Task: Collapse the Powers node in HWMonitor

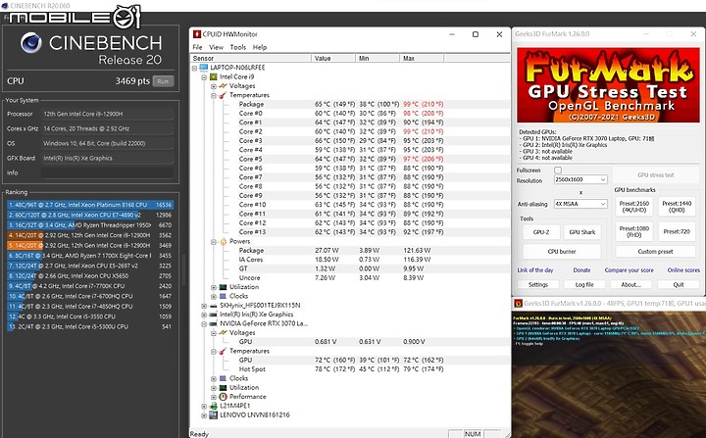Action: click(214, 242)
